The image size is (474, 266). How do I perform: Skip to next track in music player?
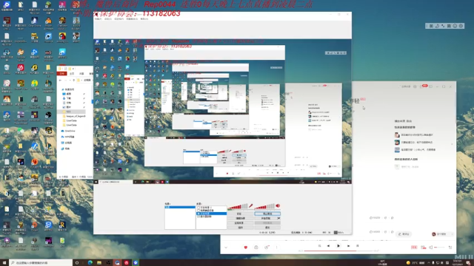(x=348, y=246)
